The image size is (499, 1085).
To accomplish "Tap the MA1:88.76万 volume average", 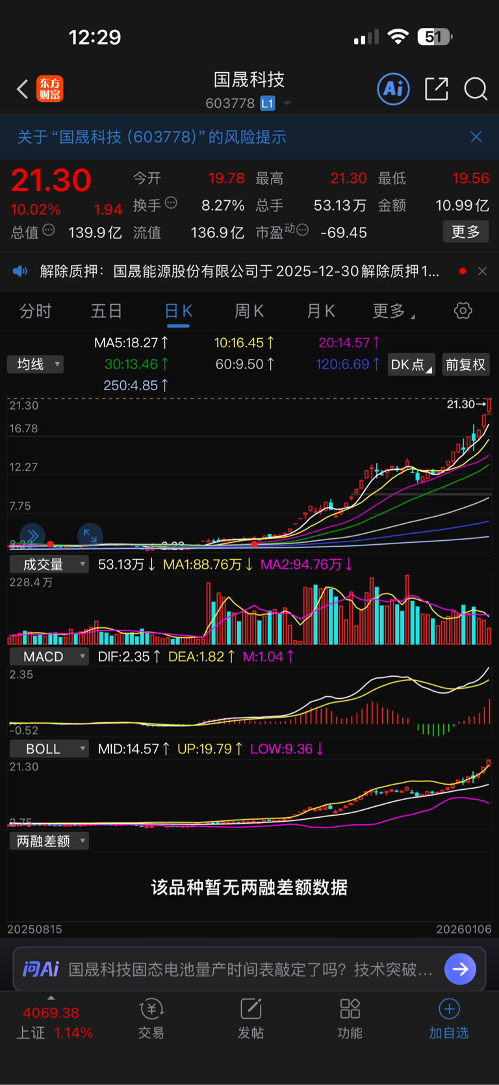I will pyautogui.click(x=208, y=564).
